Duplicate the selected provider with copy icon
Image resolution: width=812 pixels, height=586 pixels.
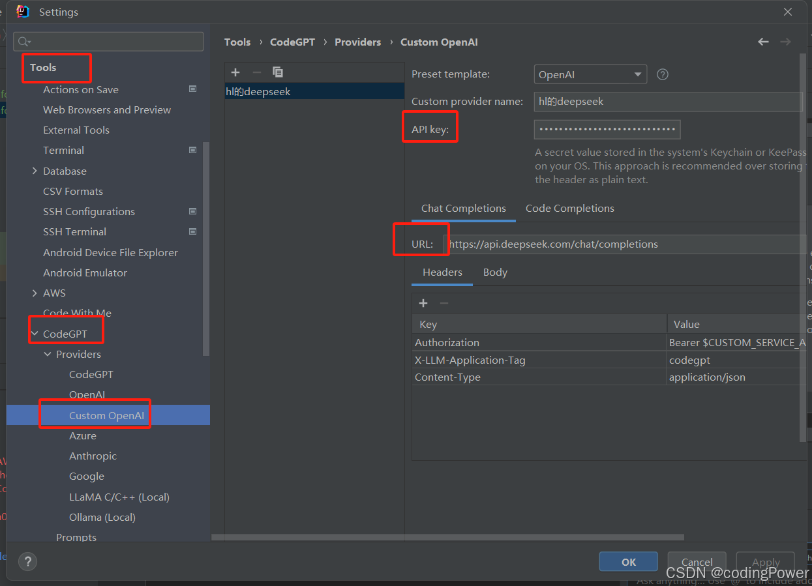click(x=278, y=72)
